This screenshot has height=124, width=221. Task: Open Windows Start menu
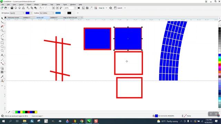pyautogui.click(x=3, y=121)
